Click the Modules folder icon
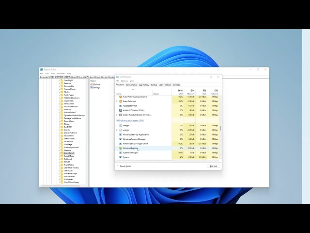Screen dimensions: 310x233 point(62,109)
